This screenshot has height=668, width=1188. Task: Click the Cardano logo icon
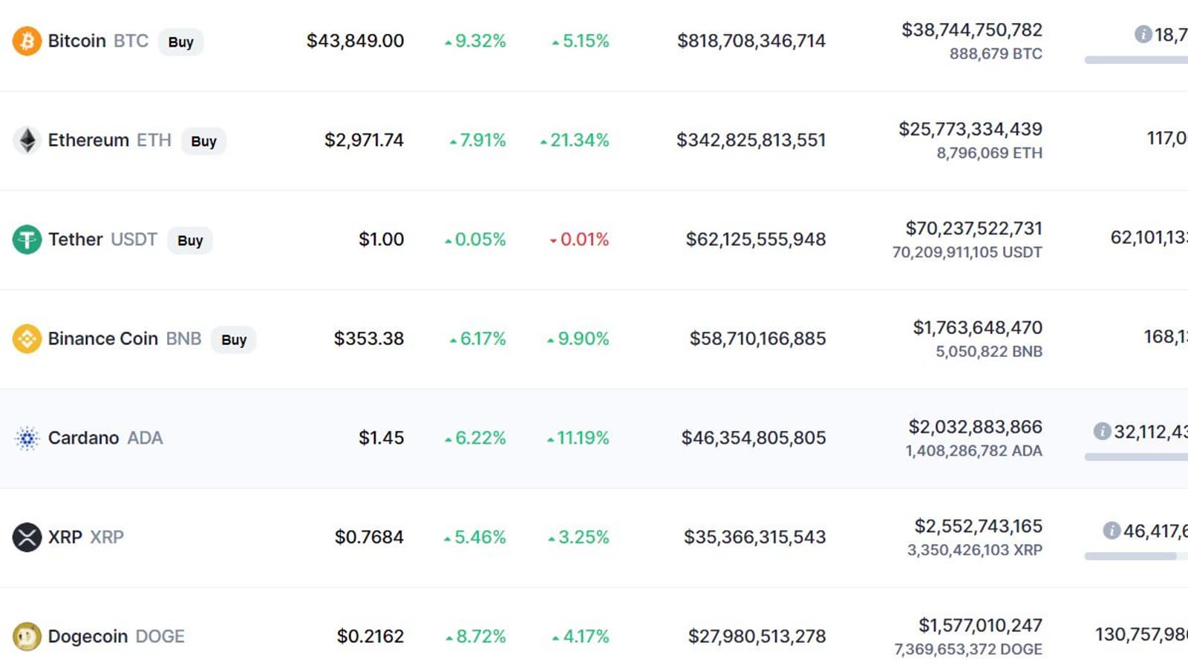click(27, 438)
